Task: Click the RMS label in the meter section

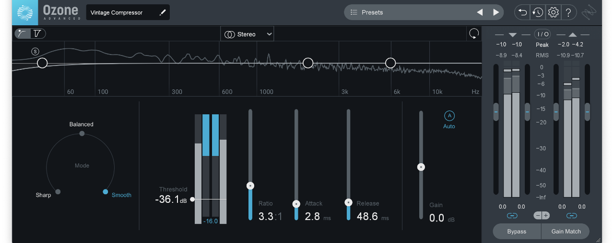Action: [542, 55]
